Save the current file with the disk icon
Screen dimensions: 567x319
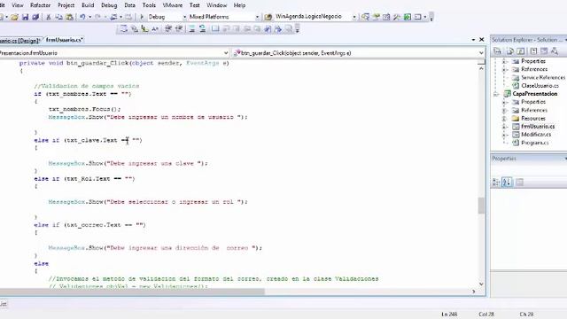pos(25,17)
